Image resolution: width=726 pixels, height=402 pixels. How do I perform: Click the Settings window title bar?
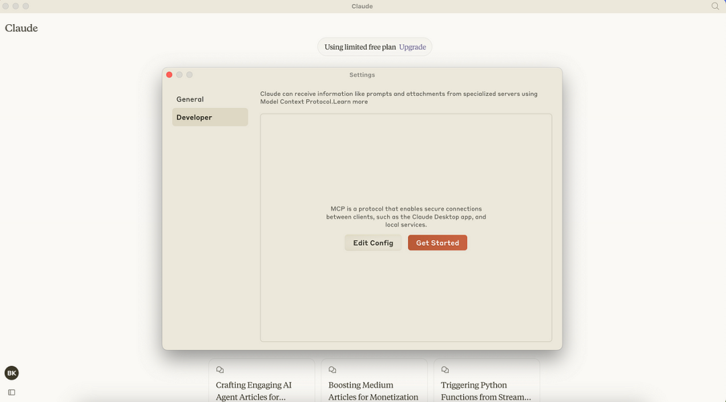tap(362, 75)
